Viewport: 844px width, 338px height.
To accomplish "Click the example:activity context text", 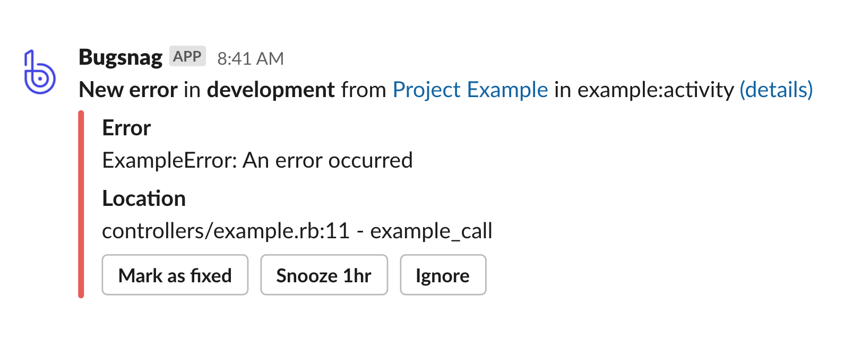I will click(656, 90).
